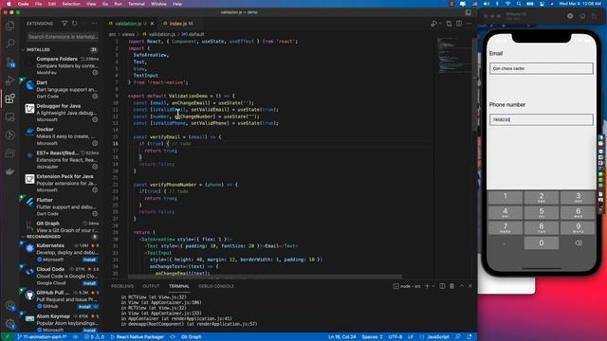Open the manage gear for Extension Pack for Java
This screenshot has height=341, width=607.
point(95,190)
